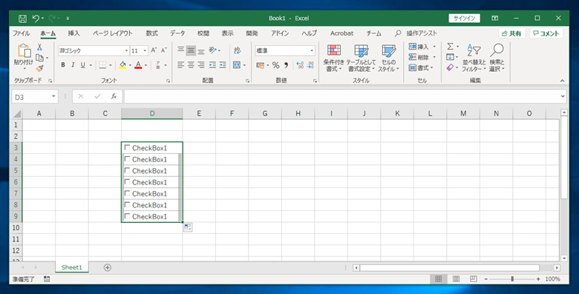Click the Merge and Center icon

point(237,65)
